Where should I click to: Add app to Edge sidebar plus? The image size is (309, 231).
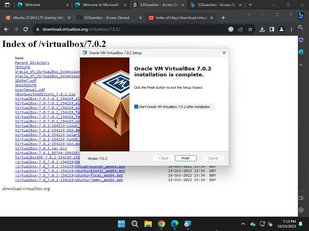point(301,65)
